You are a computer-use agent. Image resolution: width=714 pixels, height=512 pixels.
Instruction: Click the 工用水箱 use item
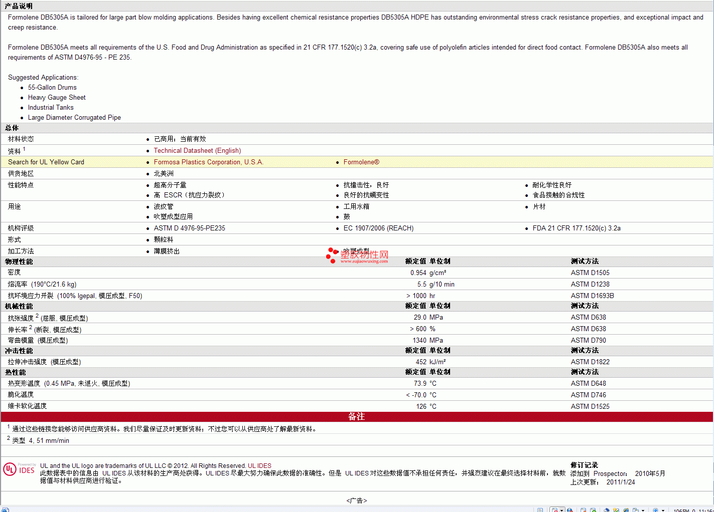pyautogui.click(x=356, y=207)
